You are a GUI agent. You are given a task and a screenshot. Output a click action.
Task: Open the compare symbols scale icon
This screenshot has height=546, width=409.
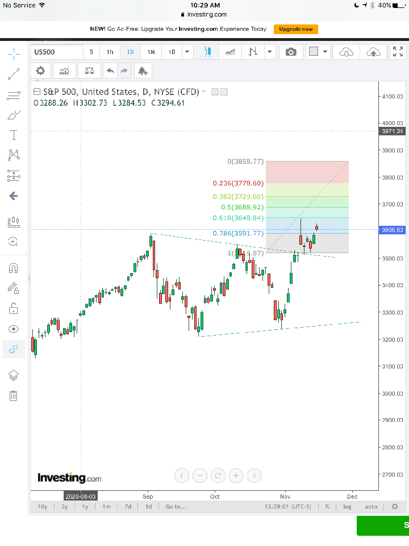89,71
